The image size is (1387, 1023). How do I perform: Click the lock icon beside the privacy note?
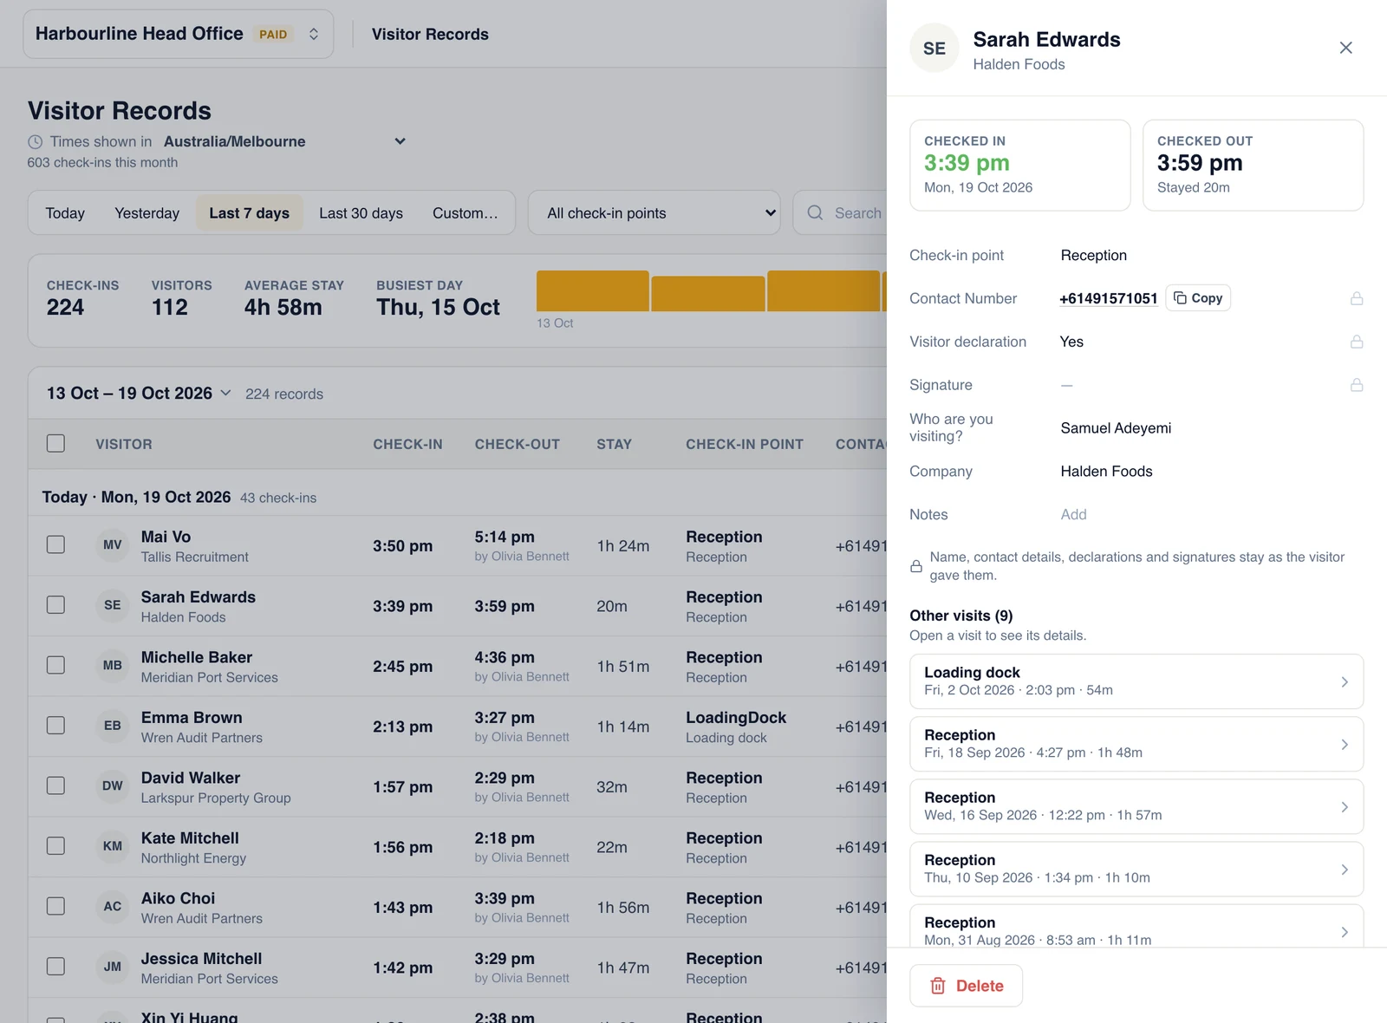point(916,566)
